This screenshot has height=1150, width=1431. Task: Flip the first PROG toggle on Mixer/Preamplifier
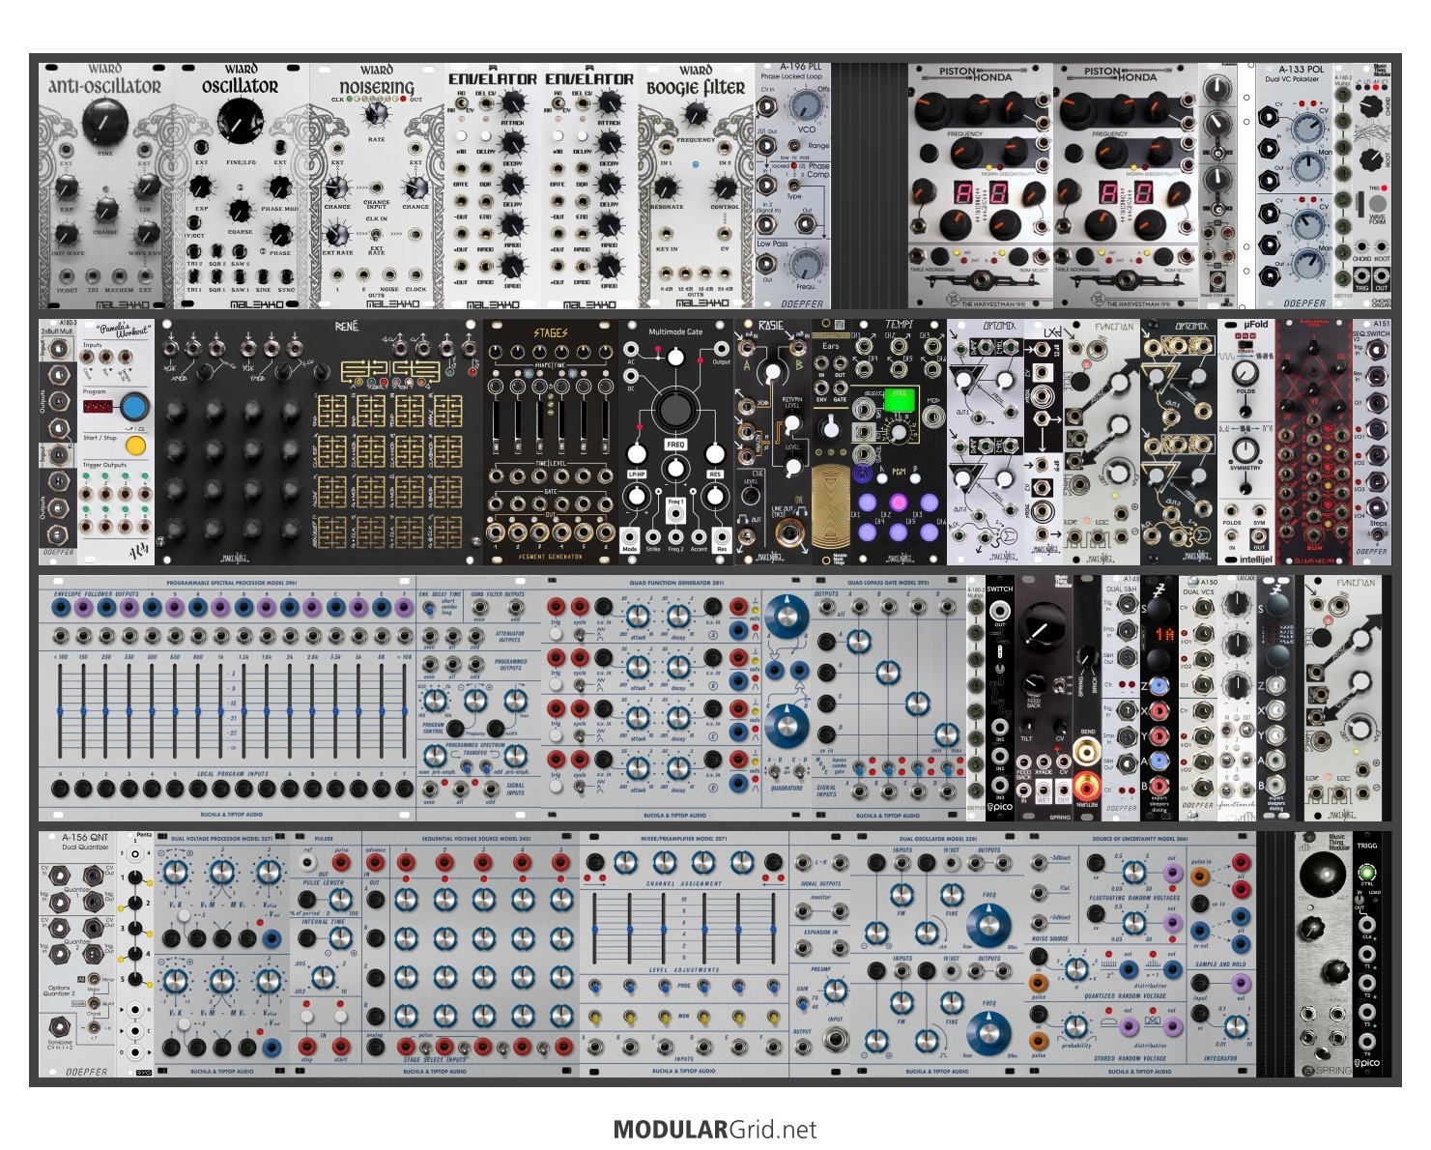point(595,987)
